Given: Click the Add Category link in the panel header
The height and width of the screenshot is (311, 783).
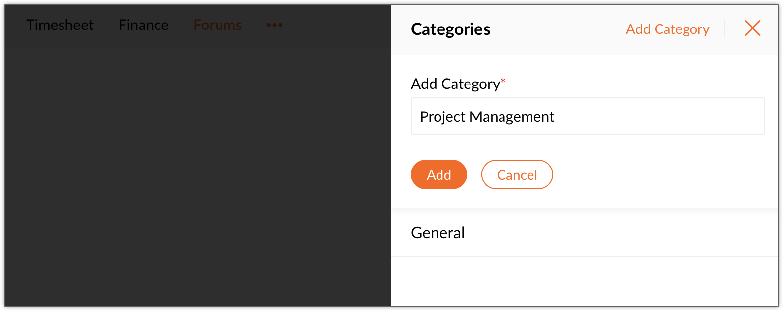Looking at the screenshot, I should pyautogui.click(x=667, y=29).
